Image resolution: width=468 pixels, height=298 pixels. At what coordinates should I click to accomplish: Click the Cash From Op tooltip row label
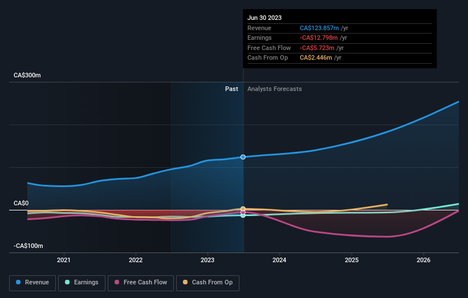coord(268,58)
